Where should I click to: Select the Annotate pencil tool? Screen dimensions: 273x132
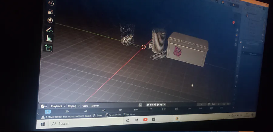point(49,30)
